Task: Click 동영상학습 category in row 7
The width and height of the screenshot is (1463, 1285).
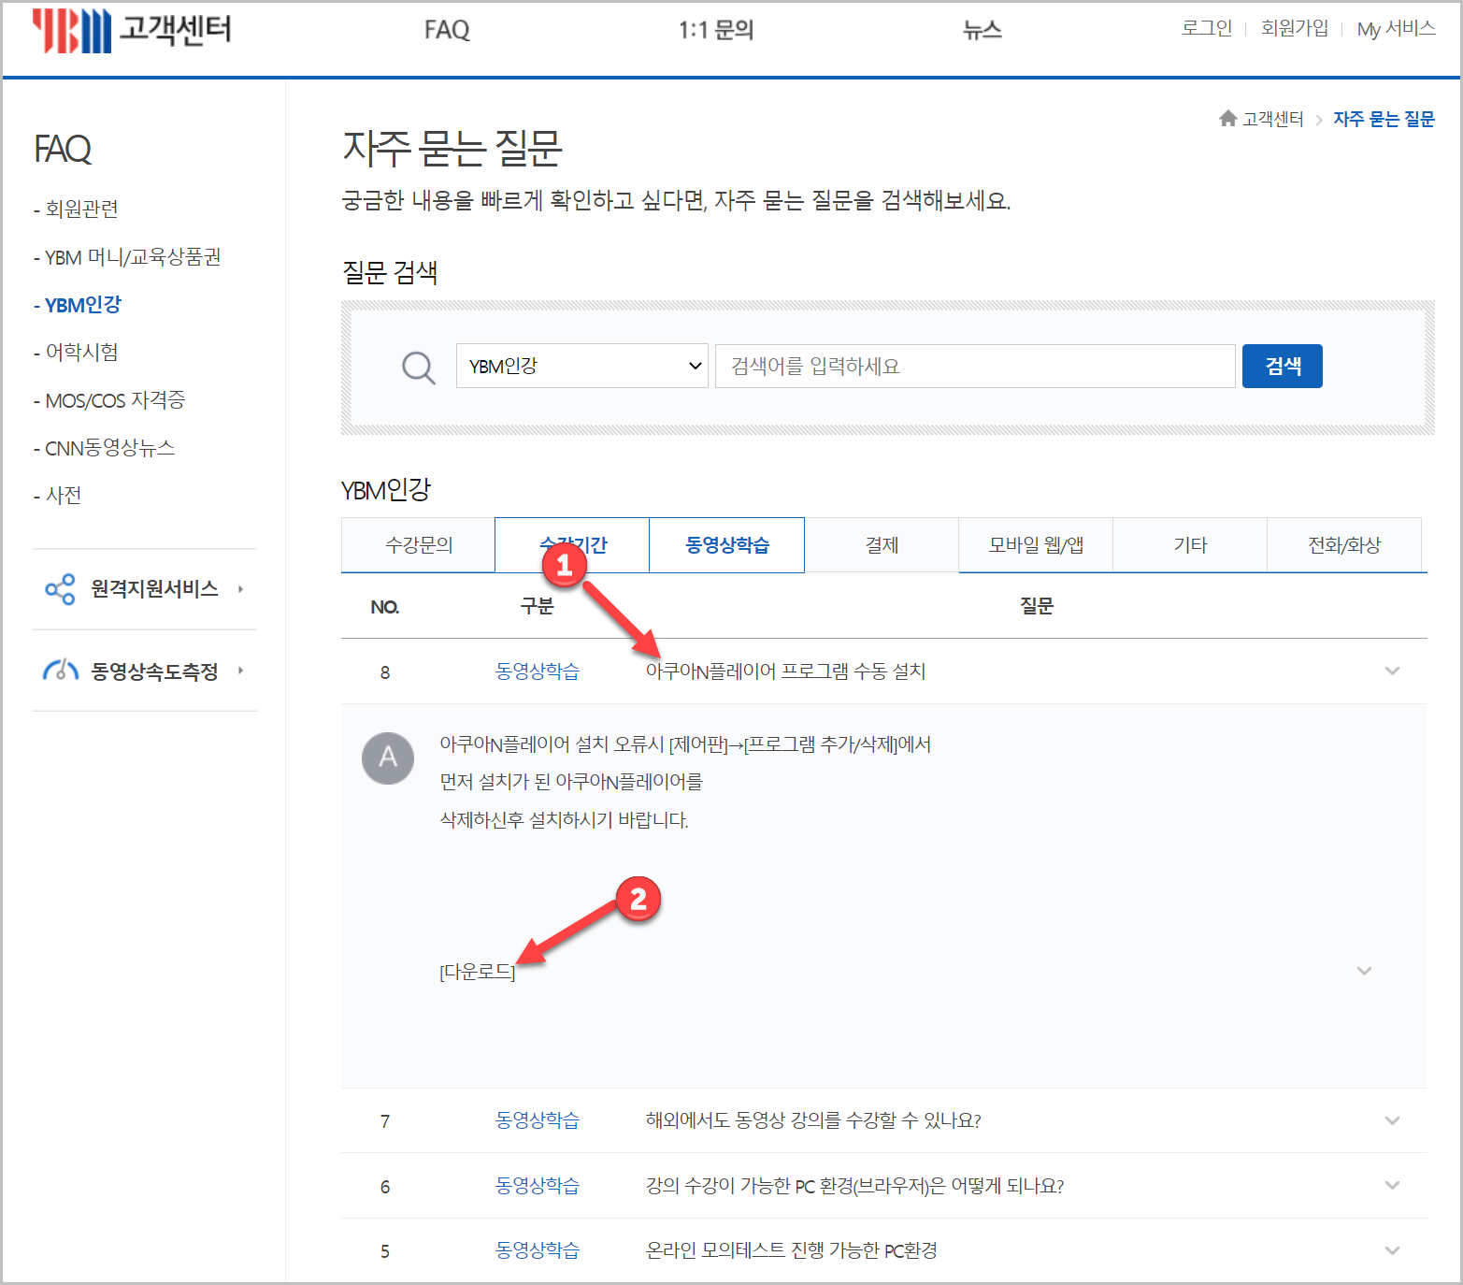Action: coord(538,1120)
